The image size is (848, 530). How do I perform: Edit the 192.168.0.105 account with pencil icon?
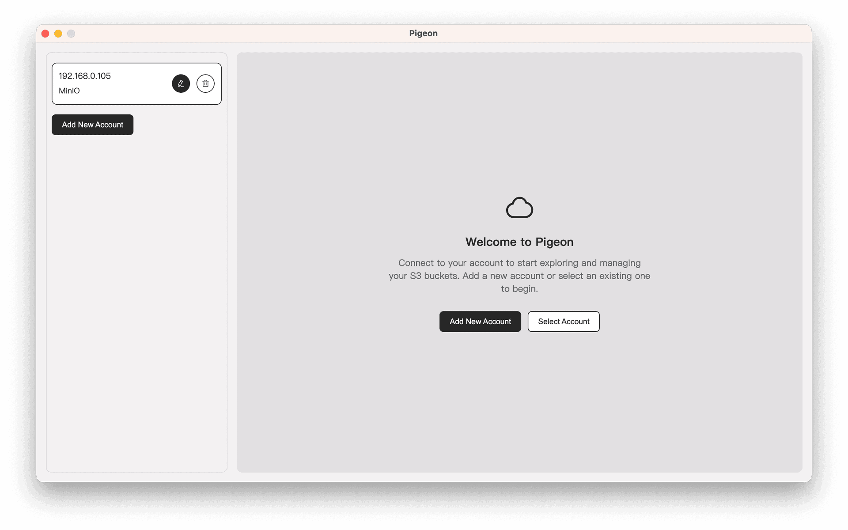pyautogui.click(x=181, y=83)
